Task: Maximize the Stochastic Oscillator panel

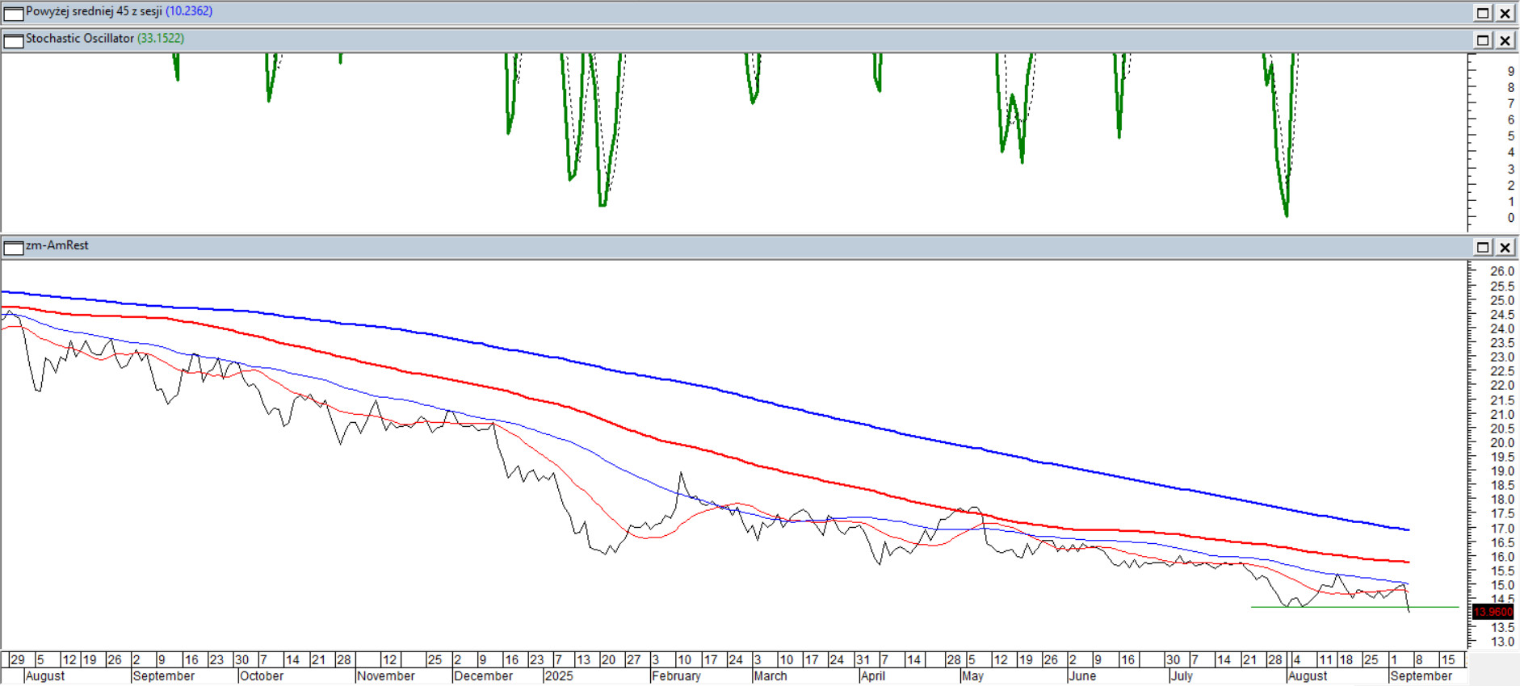Action: click(x=1483, y=40)
